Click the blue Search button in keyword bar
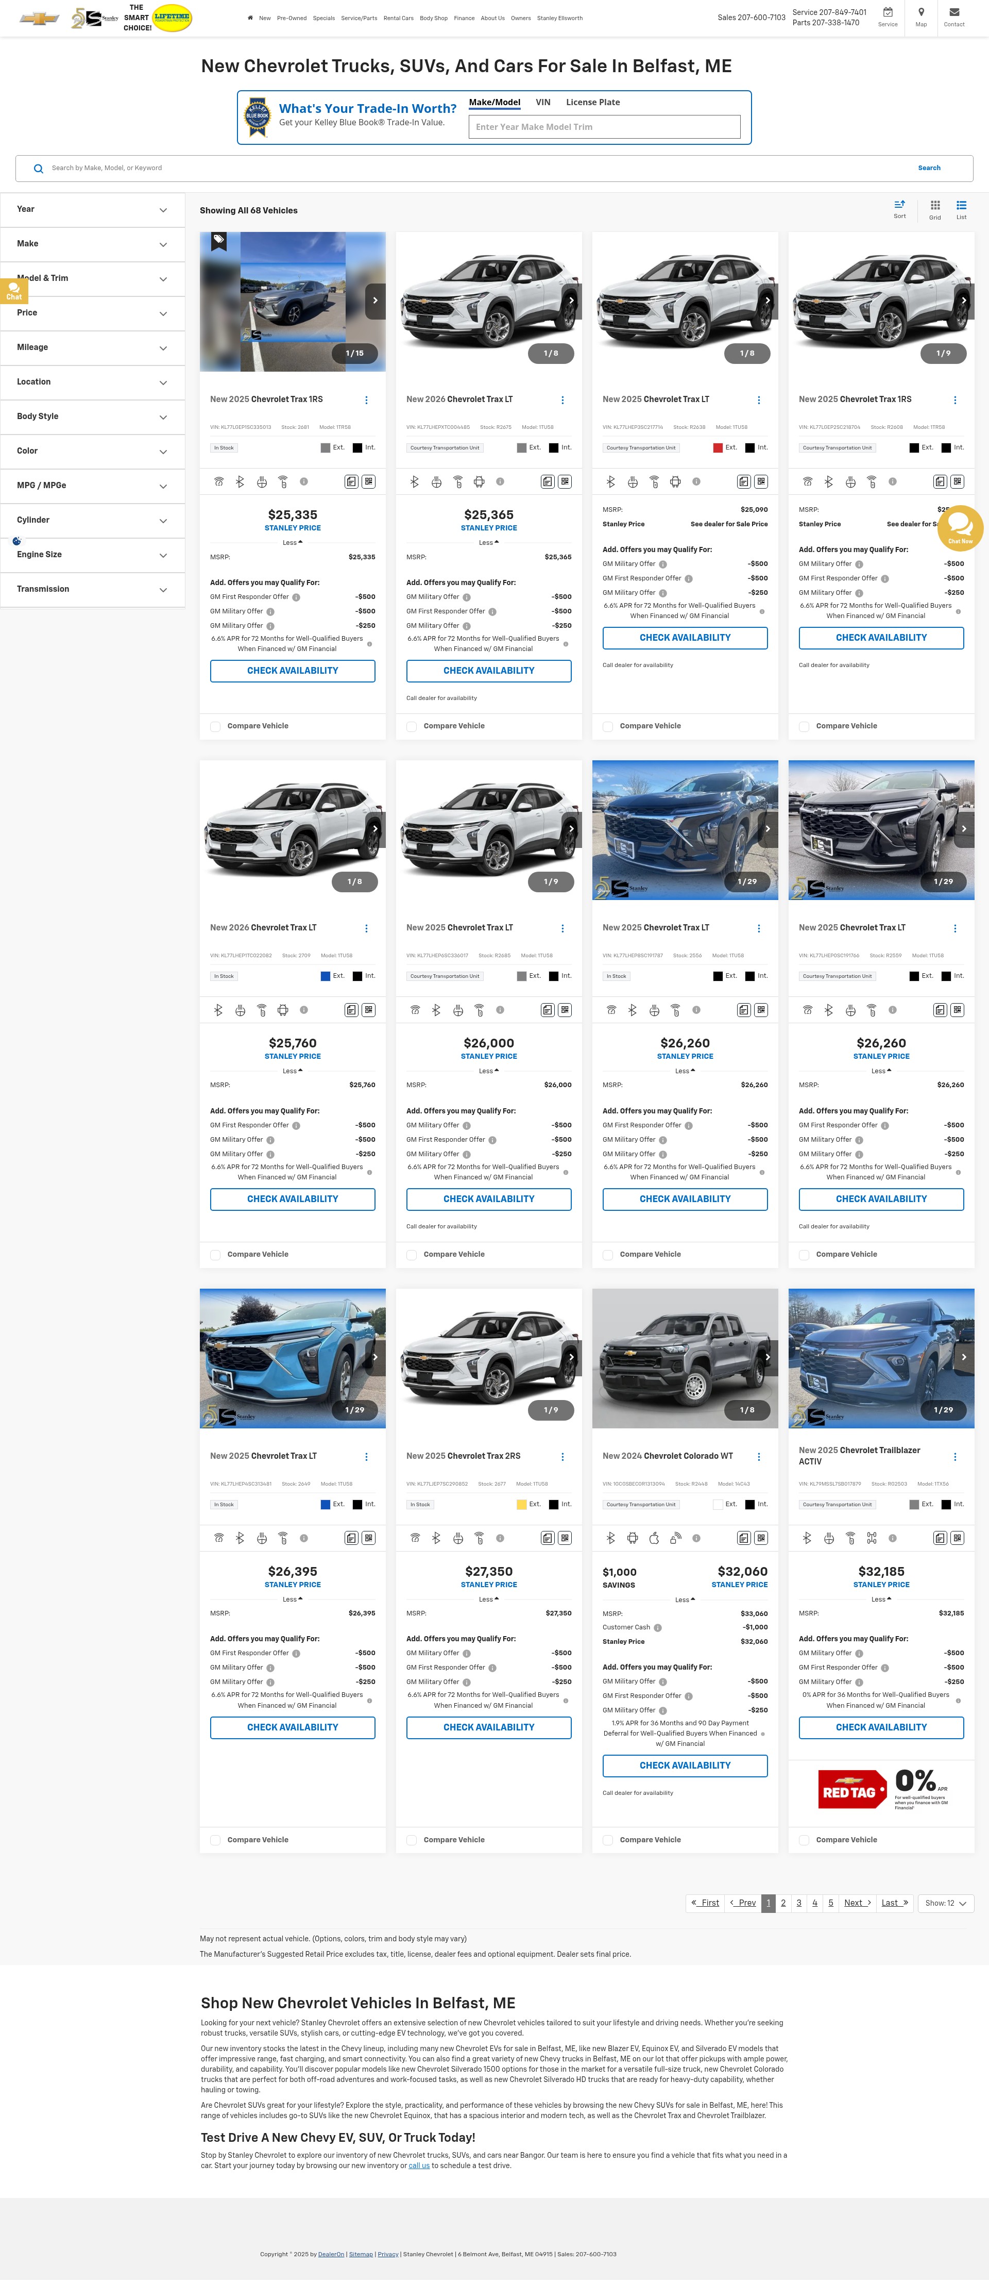This screenshot has height=2282, width=989. pos(929,169)
